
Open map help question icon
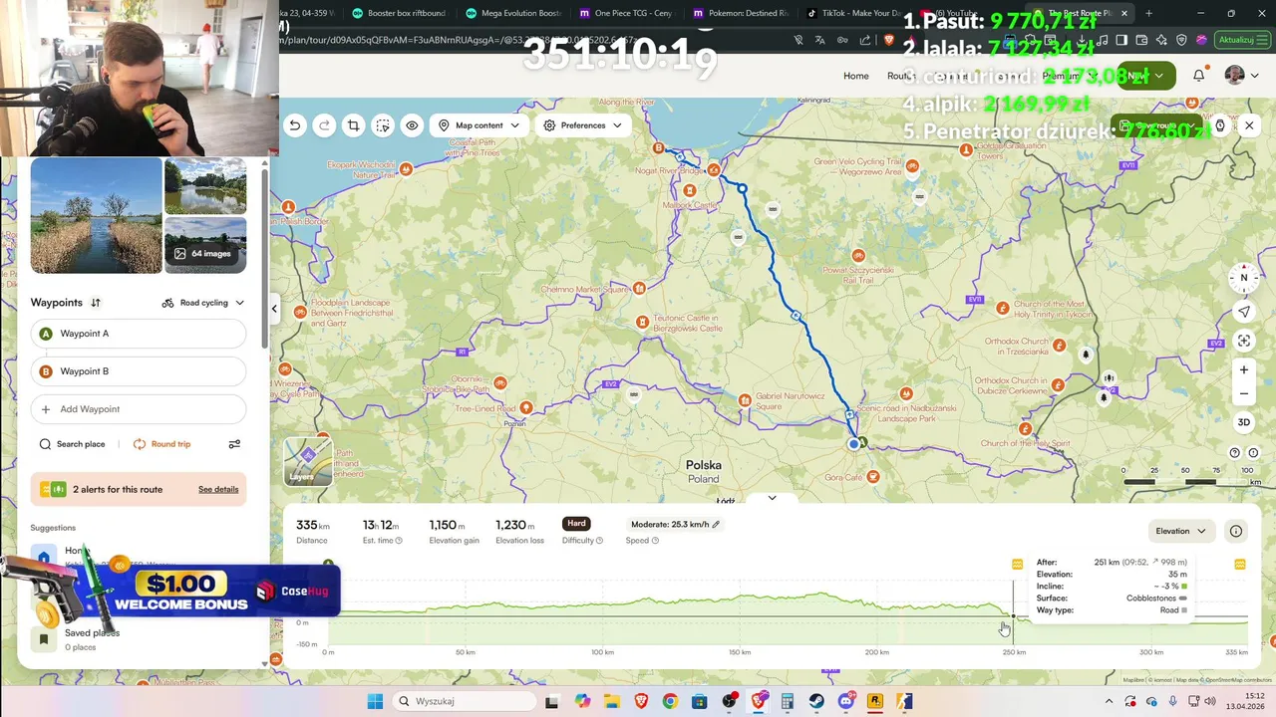click(1235, 452)
